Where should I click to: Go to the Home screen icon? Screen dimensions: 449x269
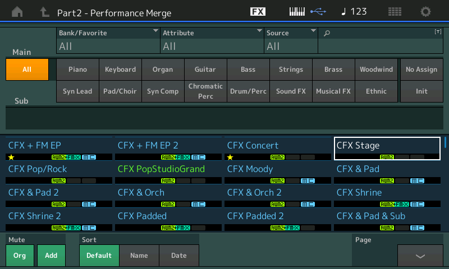click(x=17, y=12)
